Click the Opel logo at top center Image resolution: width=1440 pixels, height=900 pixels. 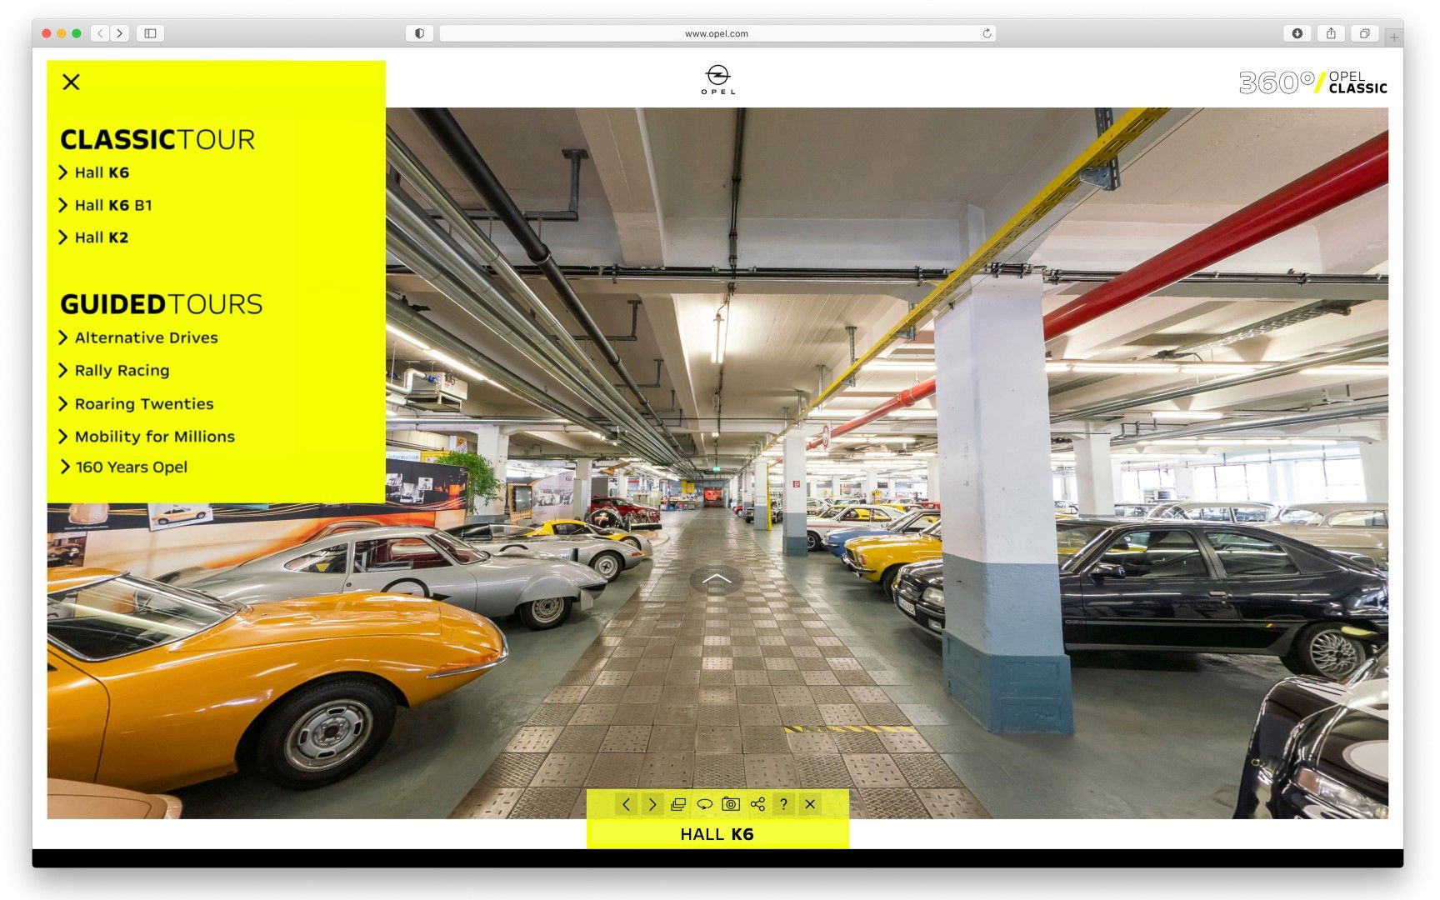click(717, 79)
